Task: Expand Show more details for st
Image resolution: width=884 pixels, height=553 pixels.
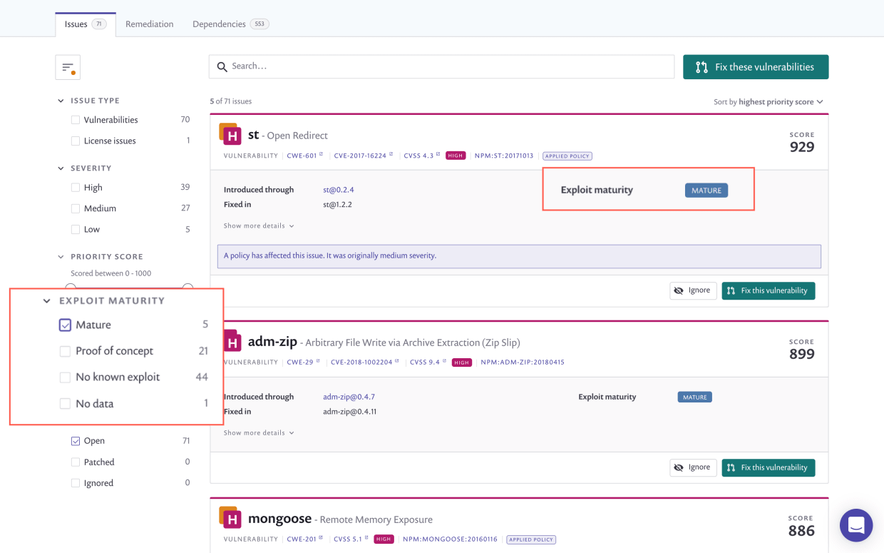Action: (259, 225)
